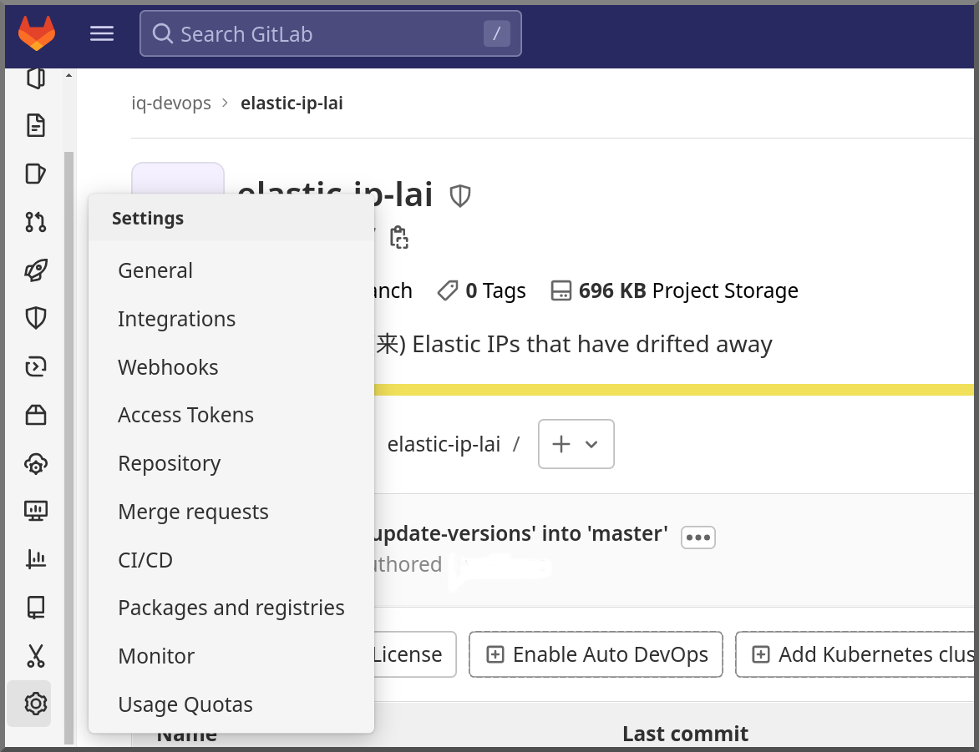Click the Settings header of the flyout menu

(x=231, y=219)
